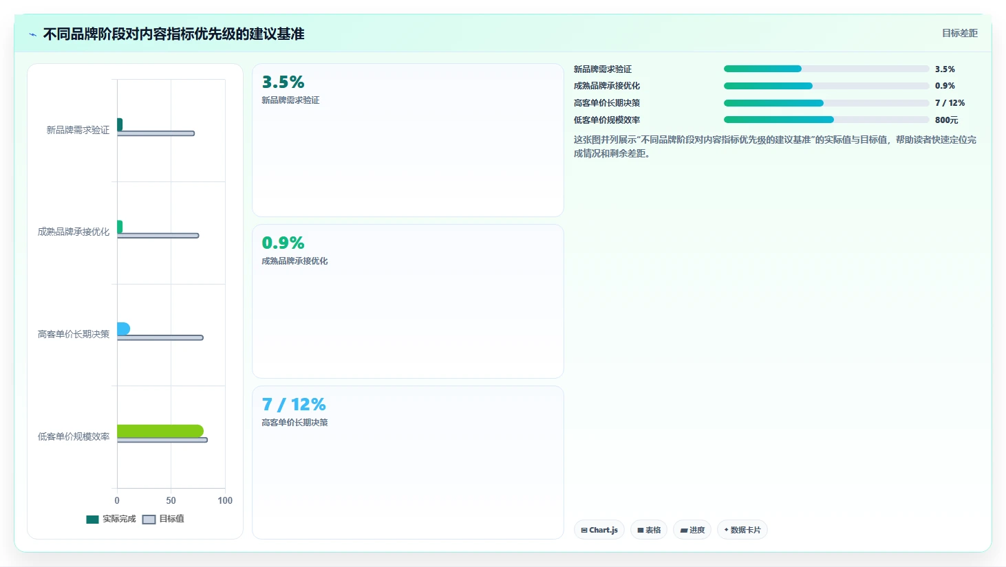Click the 7 / 12% value beside the progress bar
Image resolution: width=1006 pixels, height=567 pixels.
click(x=950, y=103)
